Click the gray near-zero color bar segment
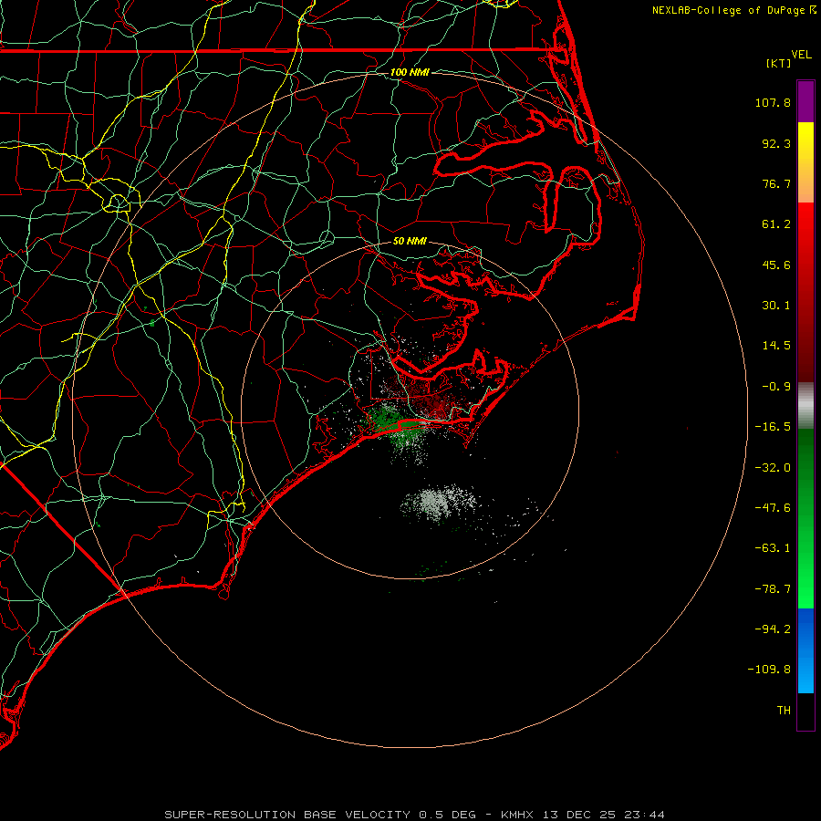This screenshot has width=821, height=821. (805, 406)
